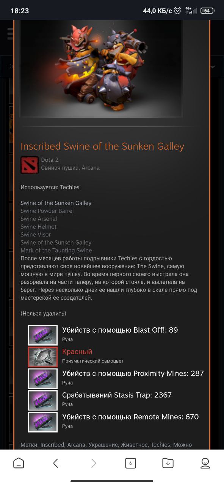
Task: Tap the Swine Powder Barrel set item
Action: (x=47, y=211)
